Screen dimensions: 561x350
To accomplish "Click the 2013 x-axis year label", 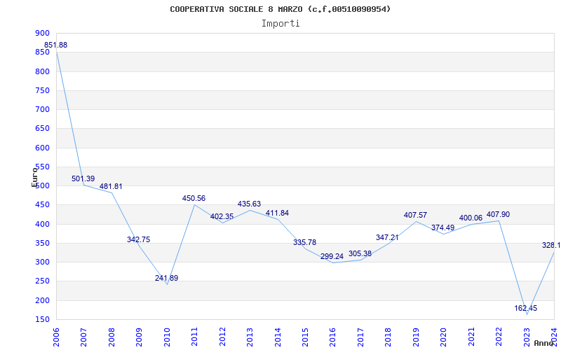I will pyautogui.click(x=250, y=337).
